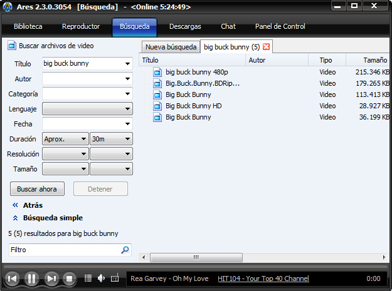This screenshot has width=392, height=291.
Task: Click the radio icon in player bar
Action: (115, 278)
